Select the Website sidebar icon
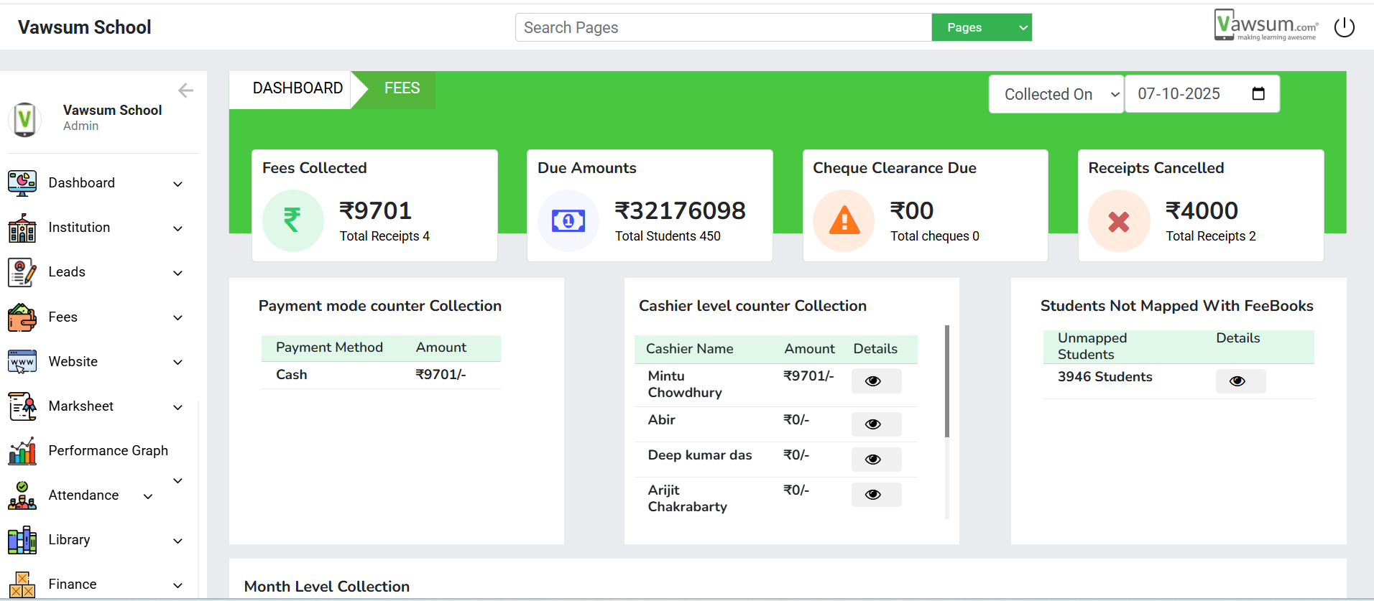 click(x=22, y=362)
